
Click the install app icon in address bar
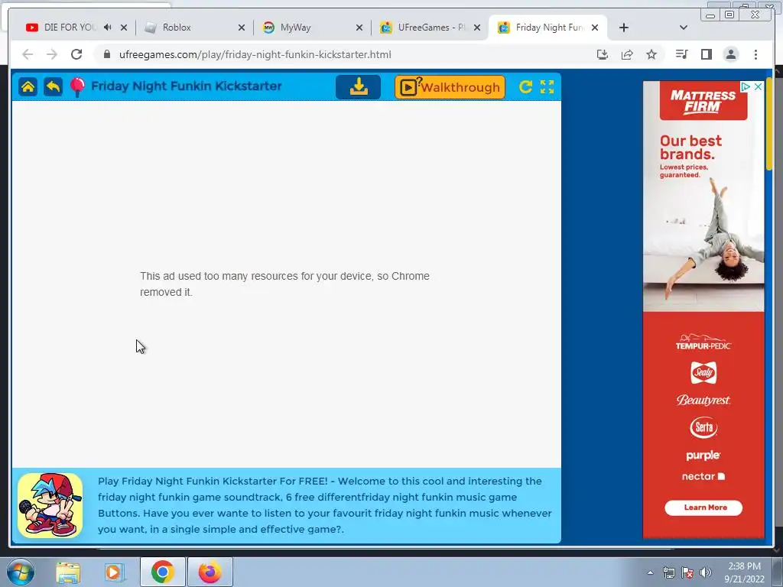(603, 54)
